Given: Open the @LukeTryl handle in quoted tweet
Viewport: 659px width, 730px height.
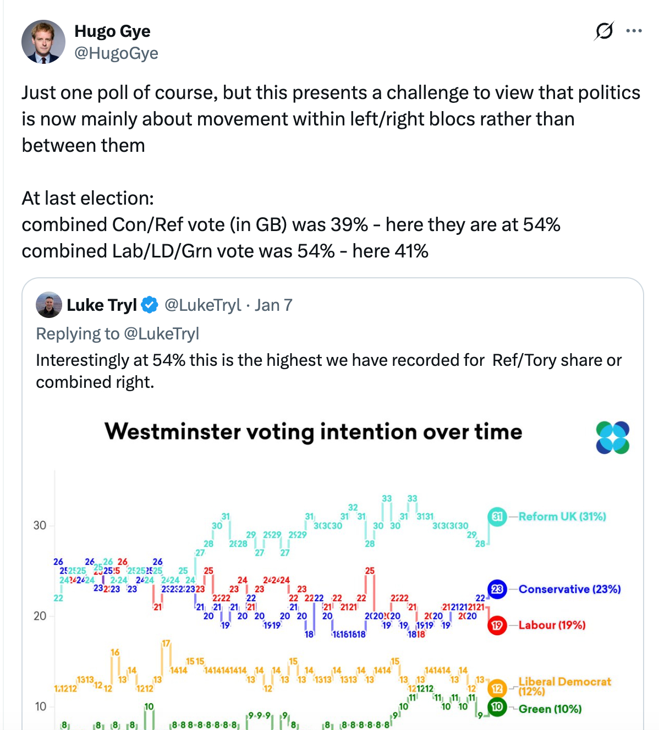Looking at the screenshot, I should [202, 305].
